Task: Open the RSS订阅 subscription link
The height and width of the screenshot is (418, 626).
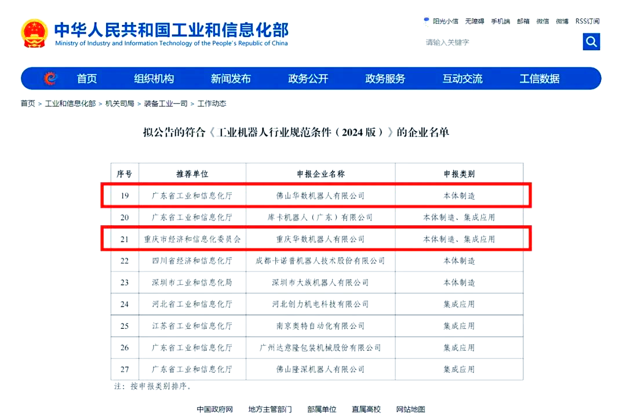Action: (x=586, y=21)
